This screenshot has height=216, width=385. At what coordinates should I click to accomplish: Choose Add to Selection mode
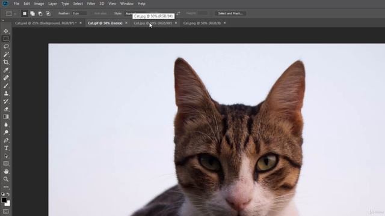tap(32, 13)
